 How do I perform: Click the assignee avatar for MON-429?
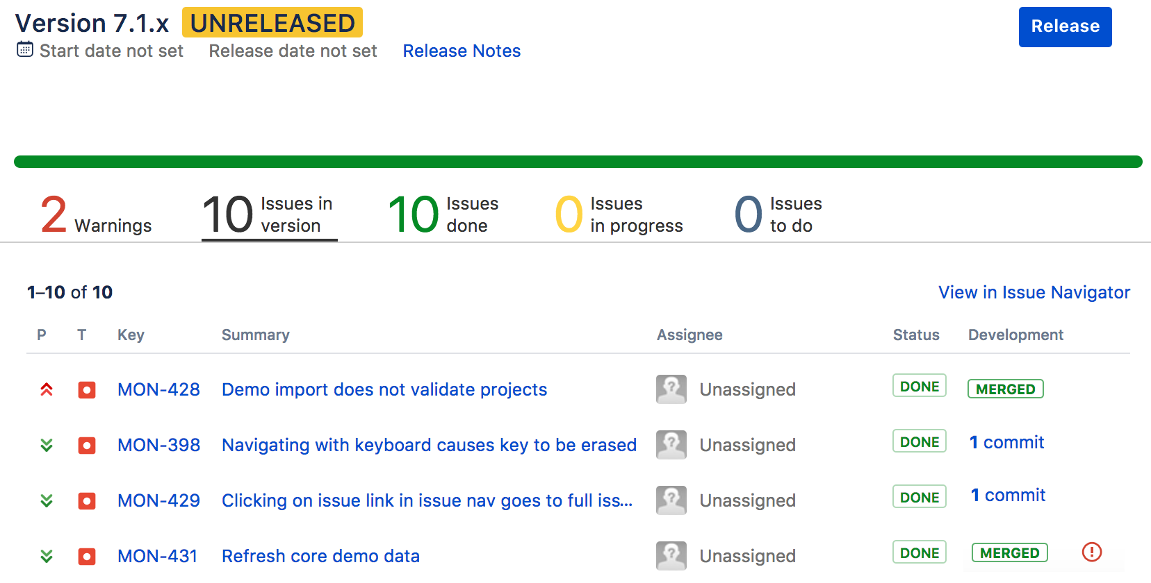(671, 500)
